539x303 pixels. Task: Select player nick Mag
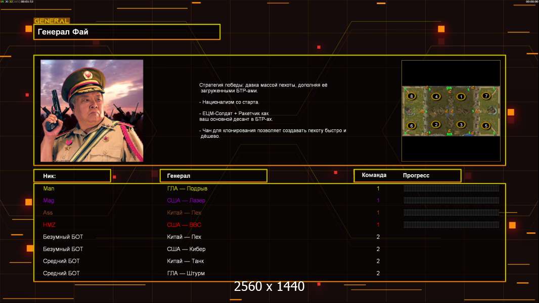(49, 200)
